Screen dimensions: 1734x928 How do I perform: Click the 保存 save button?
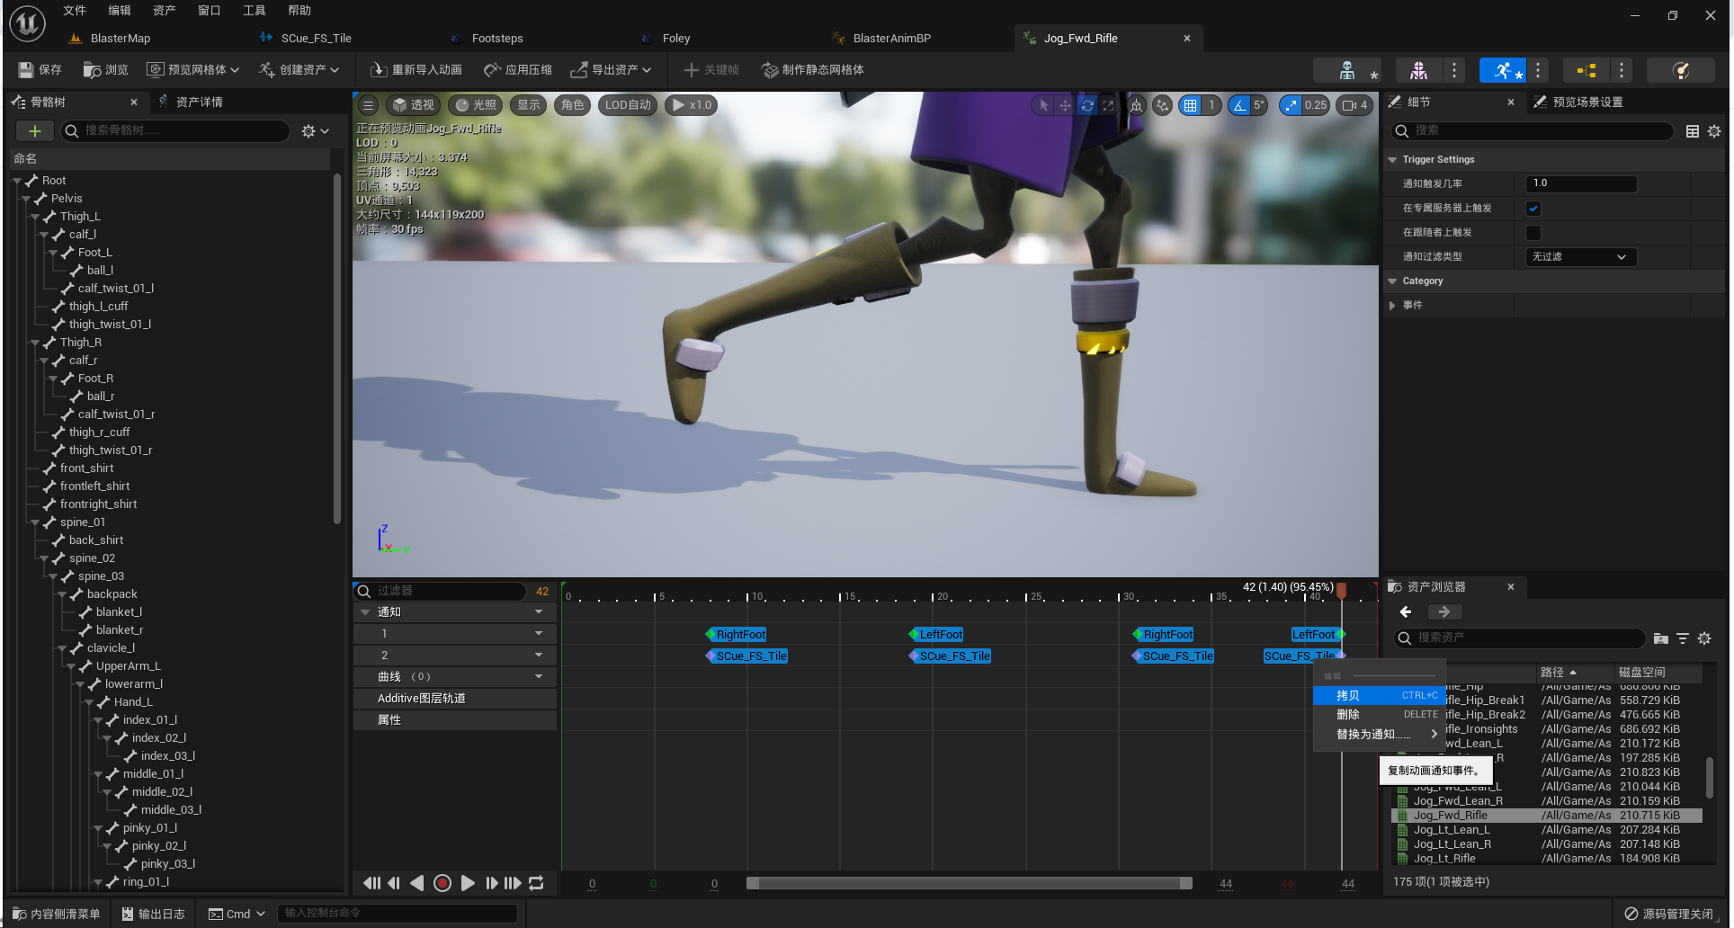pyautogui.click(x=40, y=70)
